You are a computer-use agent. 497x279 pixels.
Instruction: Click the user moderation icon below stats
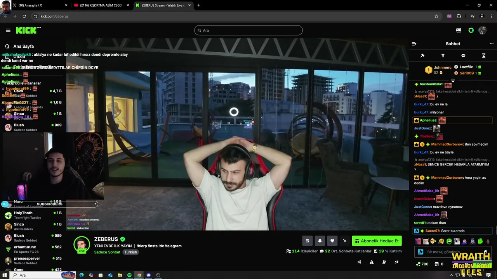pyautogui.click(x=384, y=262)
